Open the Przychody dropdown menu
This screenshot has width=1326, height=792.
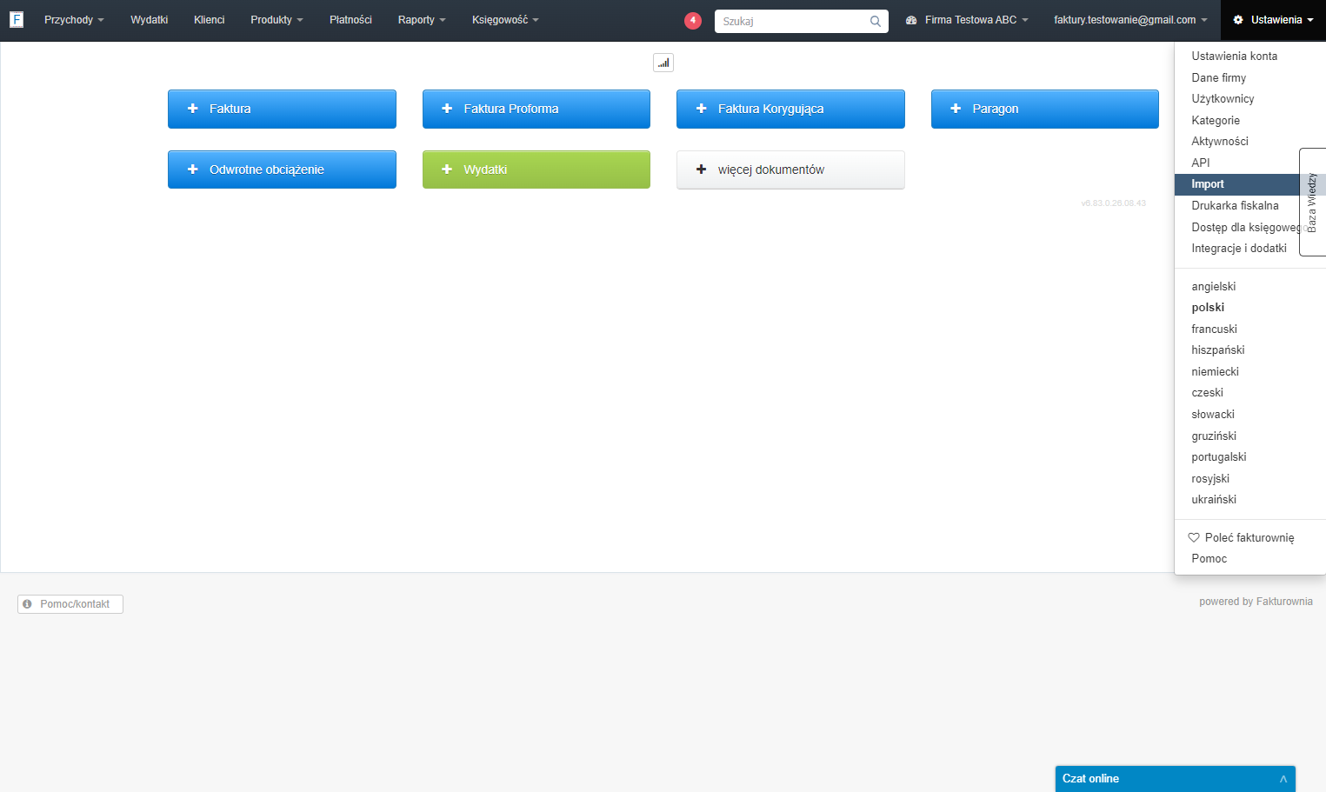coord(74,20)
